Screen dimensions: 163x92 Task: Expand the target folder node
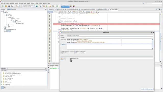click(3, 28)
